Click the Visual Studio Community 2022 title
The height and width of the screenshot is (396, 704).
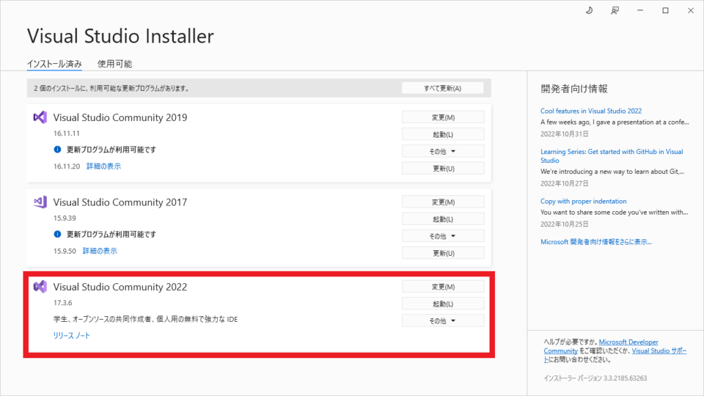tap(120, 287)
